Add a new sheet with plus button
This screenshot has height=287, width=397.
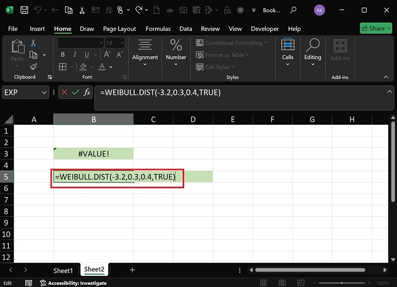point(132,270)
